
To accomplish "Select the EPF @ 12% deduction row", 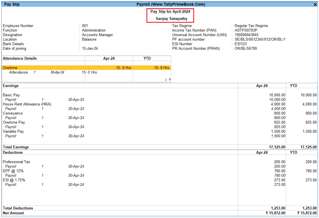I will click(12, 171).
